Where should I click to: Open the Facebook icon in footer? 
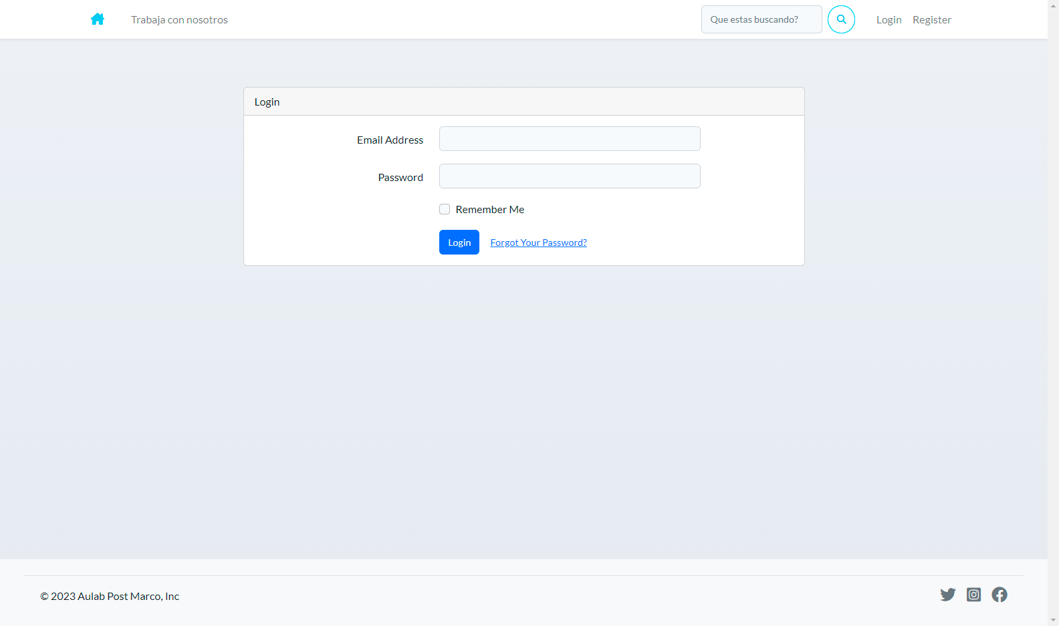coord(999,595)
